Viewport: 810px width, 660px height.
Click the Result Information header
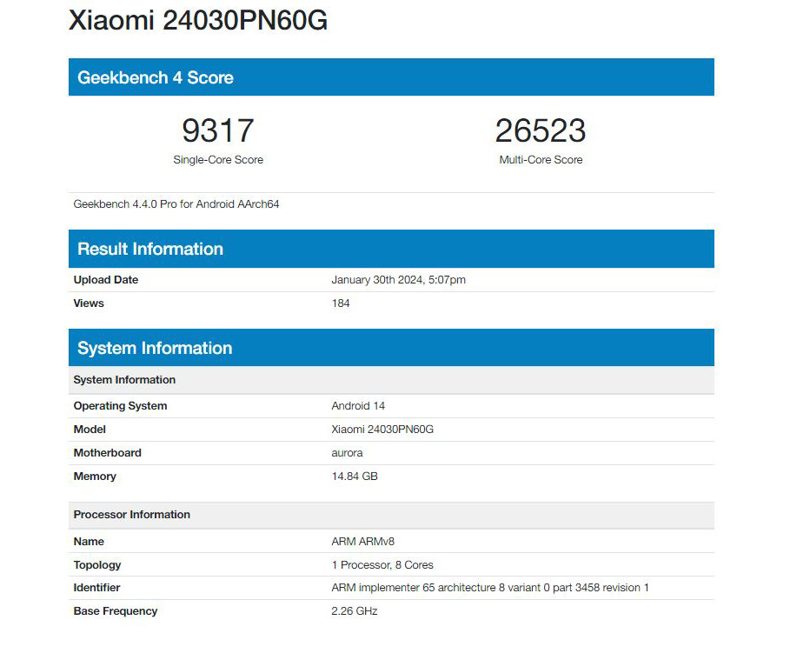150,249
